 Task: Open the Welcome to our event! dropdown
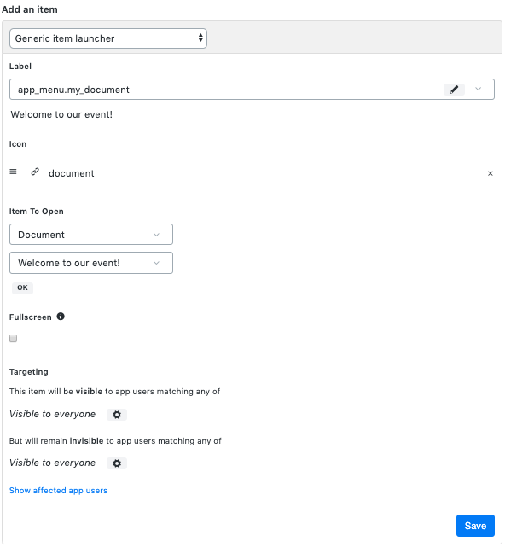[x=91, y=263]
